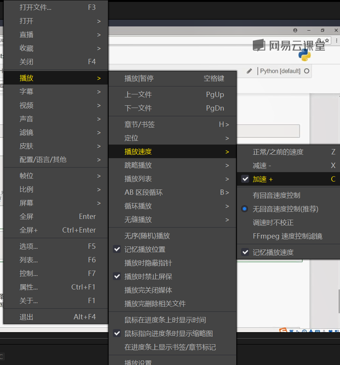Viewport: 340px width, 365px height.
Task: Click the Python [default] kernel label
Action: click(280, 71)
